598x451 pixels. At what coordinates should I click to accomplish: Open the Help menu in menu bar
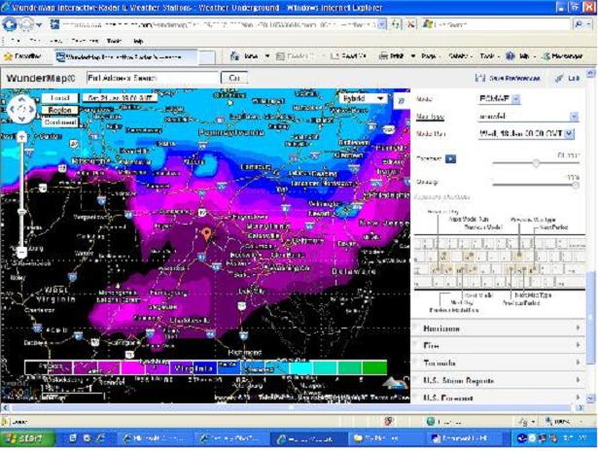pos(138,41)
